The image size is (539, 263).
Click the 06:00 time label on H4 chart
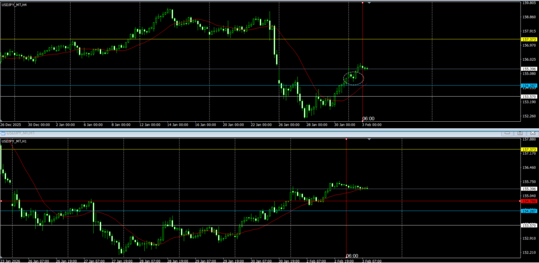pyautogui.click(x=368, y=119)
